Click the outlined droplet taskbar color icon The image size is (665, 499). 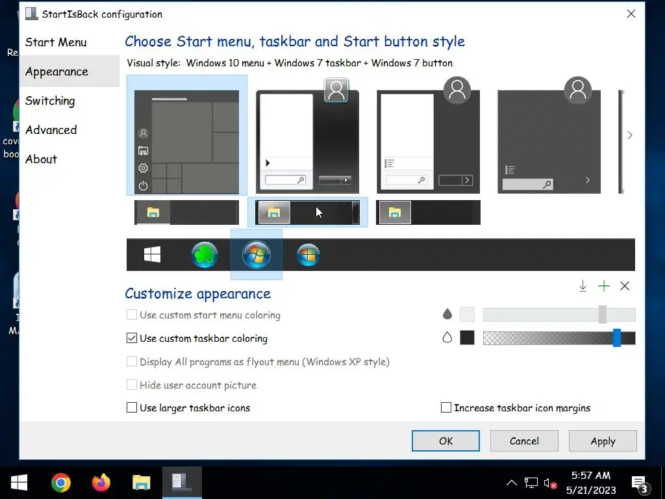pyautogui.click(x=447, y=338)
